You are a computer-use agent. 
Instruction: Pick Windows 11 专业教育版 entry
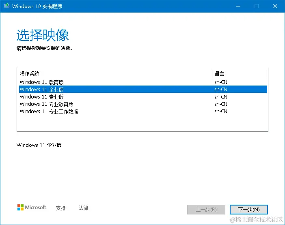(143, 104)
